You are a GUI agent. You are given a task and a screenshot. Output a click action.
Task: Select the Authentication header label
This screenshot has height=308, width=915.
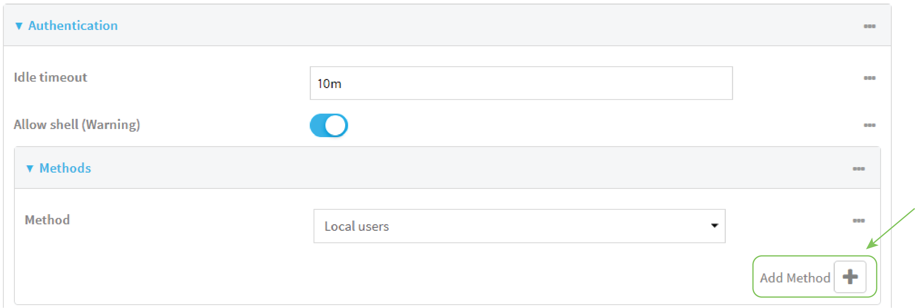[x=74, y=25]
